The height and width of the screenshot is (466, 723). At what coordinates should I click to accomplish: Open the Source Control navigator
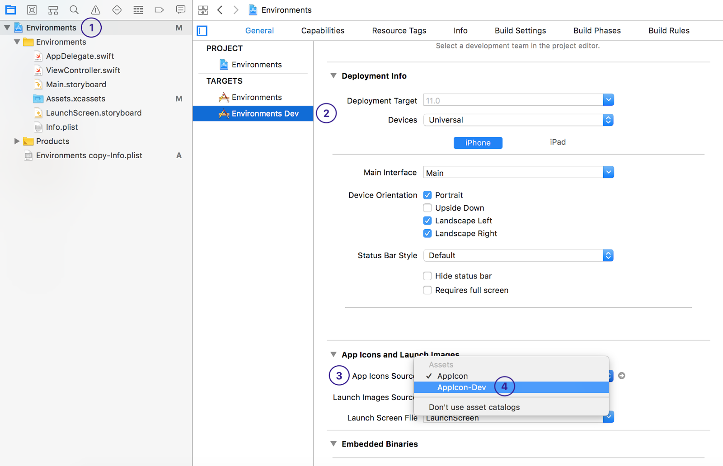(x=32, y=10)
